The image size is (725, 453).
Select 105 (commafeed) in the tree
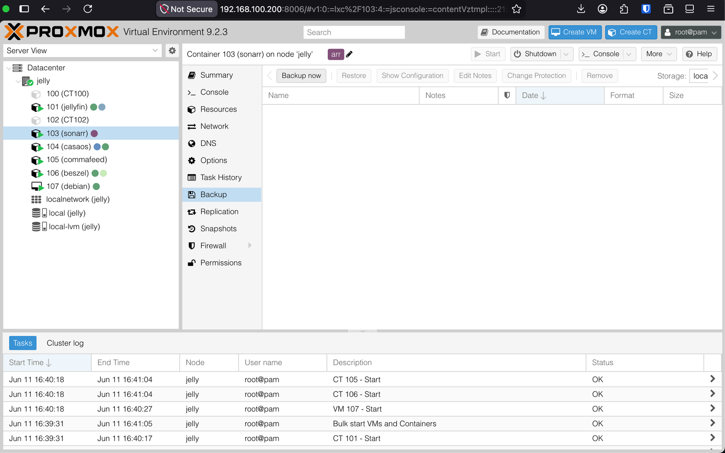coord(91,160)
